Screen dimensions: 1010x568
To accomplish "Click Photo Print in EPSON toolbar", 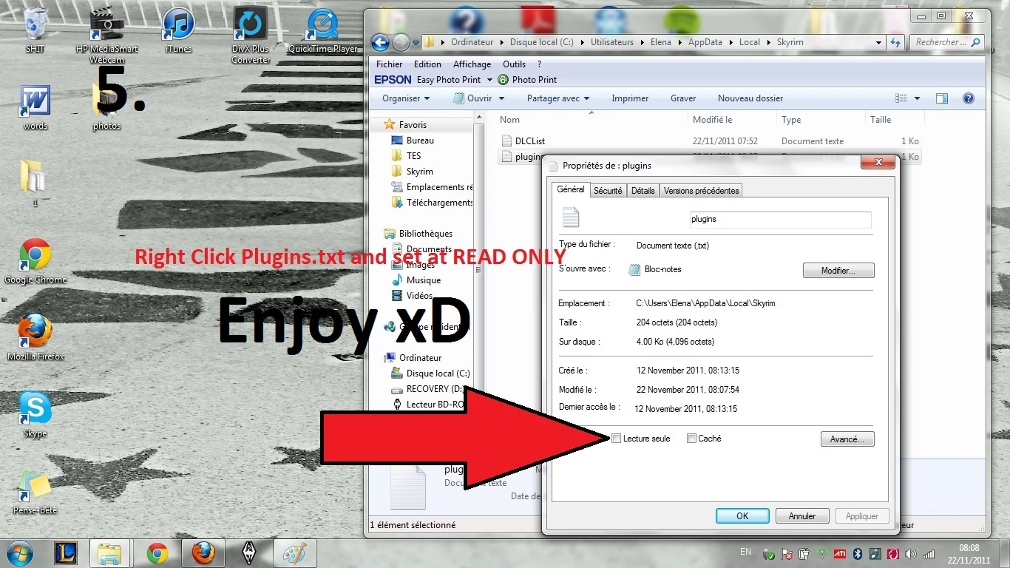I will tap(528, 80).
